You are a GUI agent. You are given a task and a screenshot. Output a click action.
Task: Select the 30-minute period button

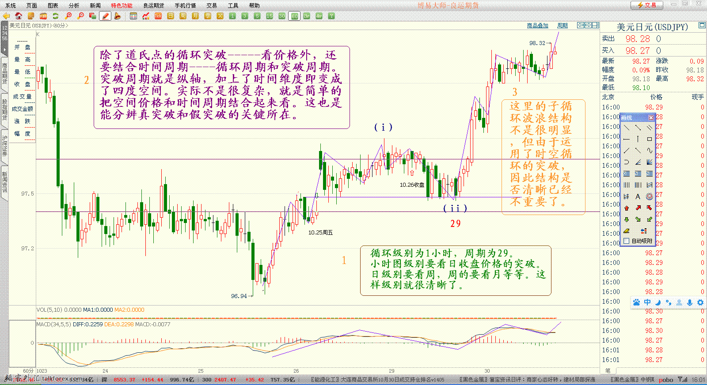point(282,16)
